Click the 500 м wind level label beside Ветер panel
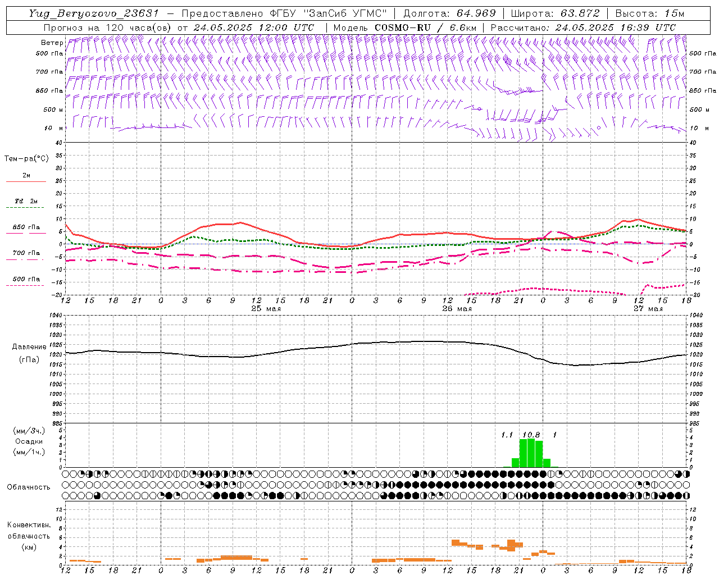Viewport: 719px width, 575px height. click(x=53, y=109)
